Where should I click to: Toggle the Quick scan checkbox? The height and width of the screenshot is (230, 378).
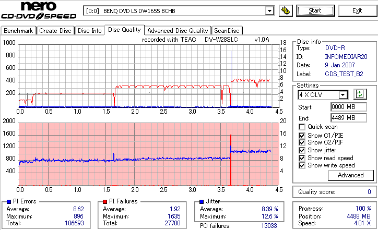[x=302, y=127]
